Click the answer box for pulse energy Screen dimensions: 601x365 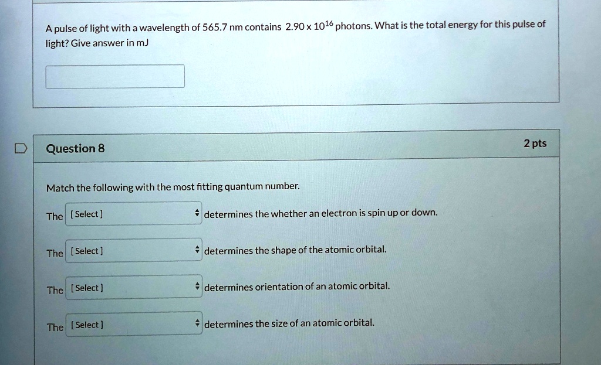(115, 76)
